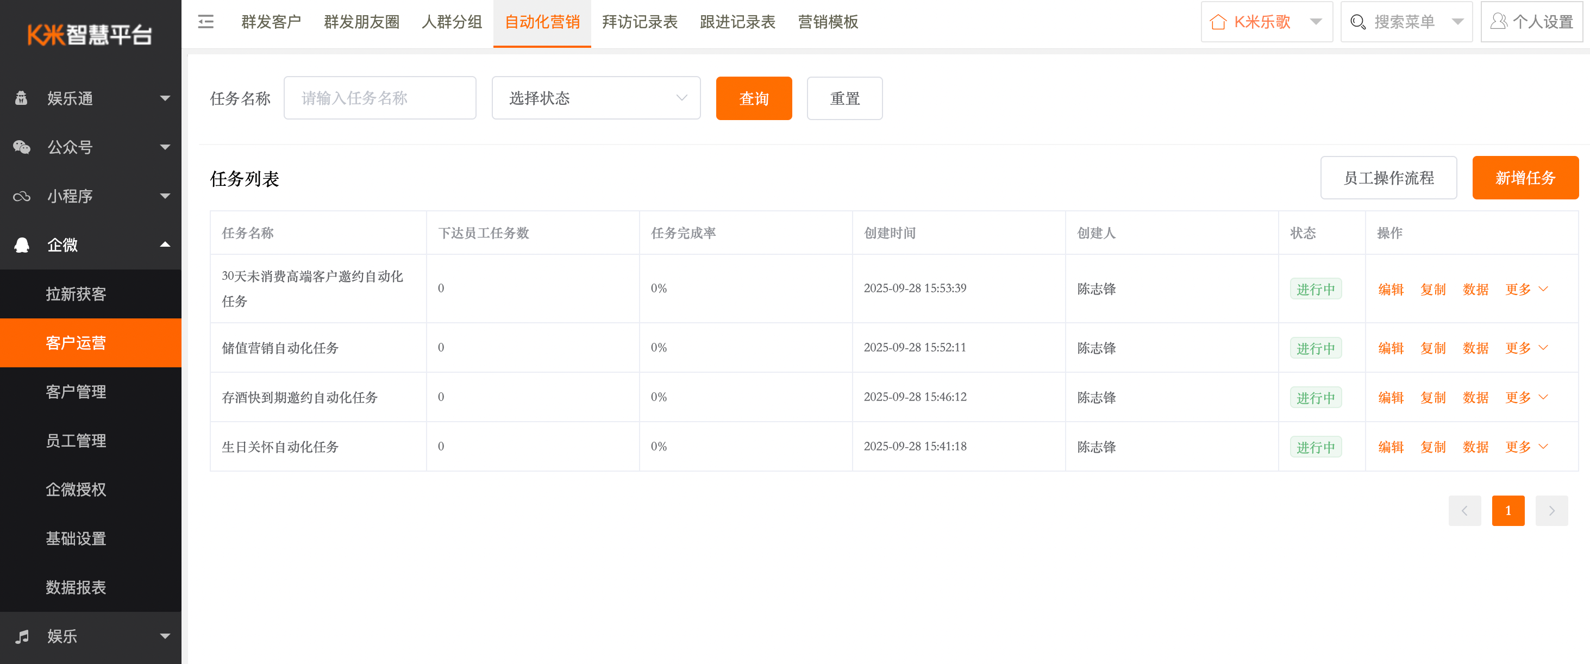This screenshot has height=664, width=1590.
Task: Open the 选择状态 dropdown
Action: (x=596, y=98)
